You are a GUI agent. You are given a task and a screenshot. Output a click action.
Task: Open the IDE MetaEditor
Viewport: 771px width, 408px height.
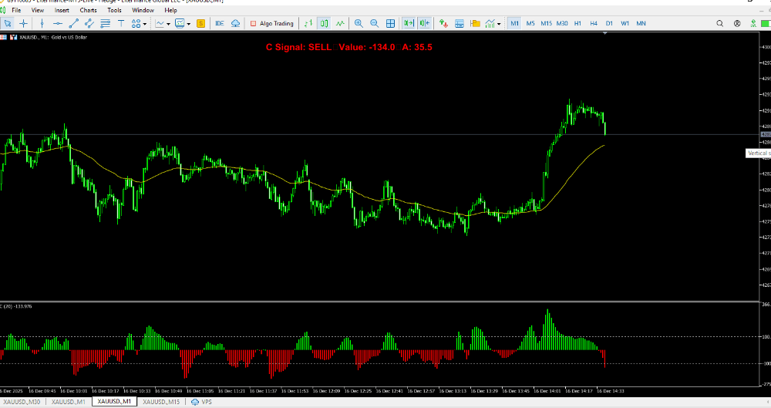click(x=220, y=24)
